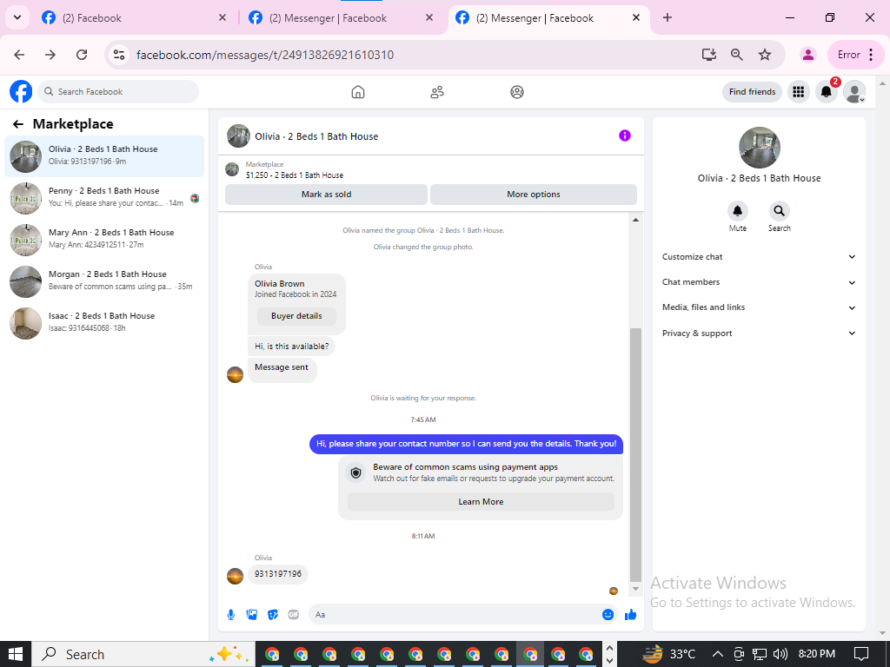Expand Customize chat section
Screen dimensions: 890x667
click(759, 257)
